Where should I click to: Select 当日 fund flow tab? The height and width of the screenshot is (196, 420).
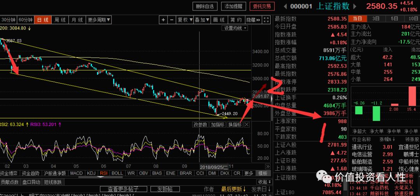[358, 19]
